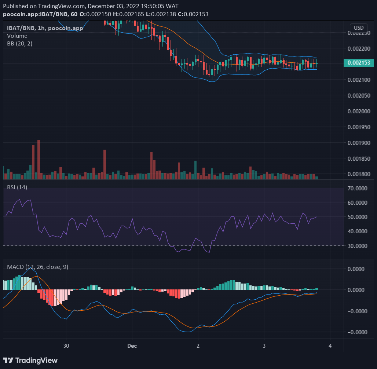Image resolution: width=377 pixels, height=369 pixels.
Task: Click the '30' date label on time axis
Action: pyautogui.click(x=66, y=346)
